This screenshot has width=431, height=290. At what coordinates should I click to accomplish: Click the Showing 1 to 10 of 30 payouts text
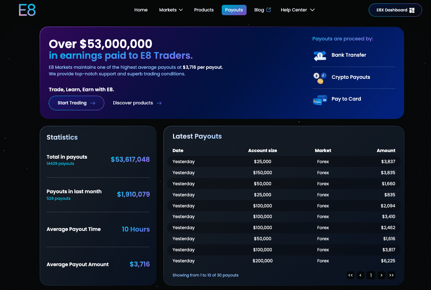click(205, 275)
